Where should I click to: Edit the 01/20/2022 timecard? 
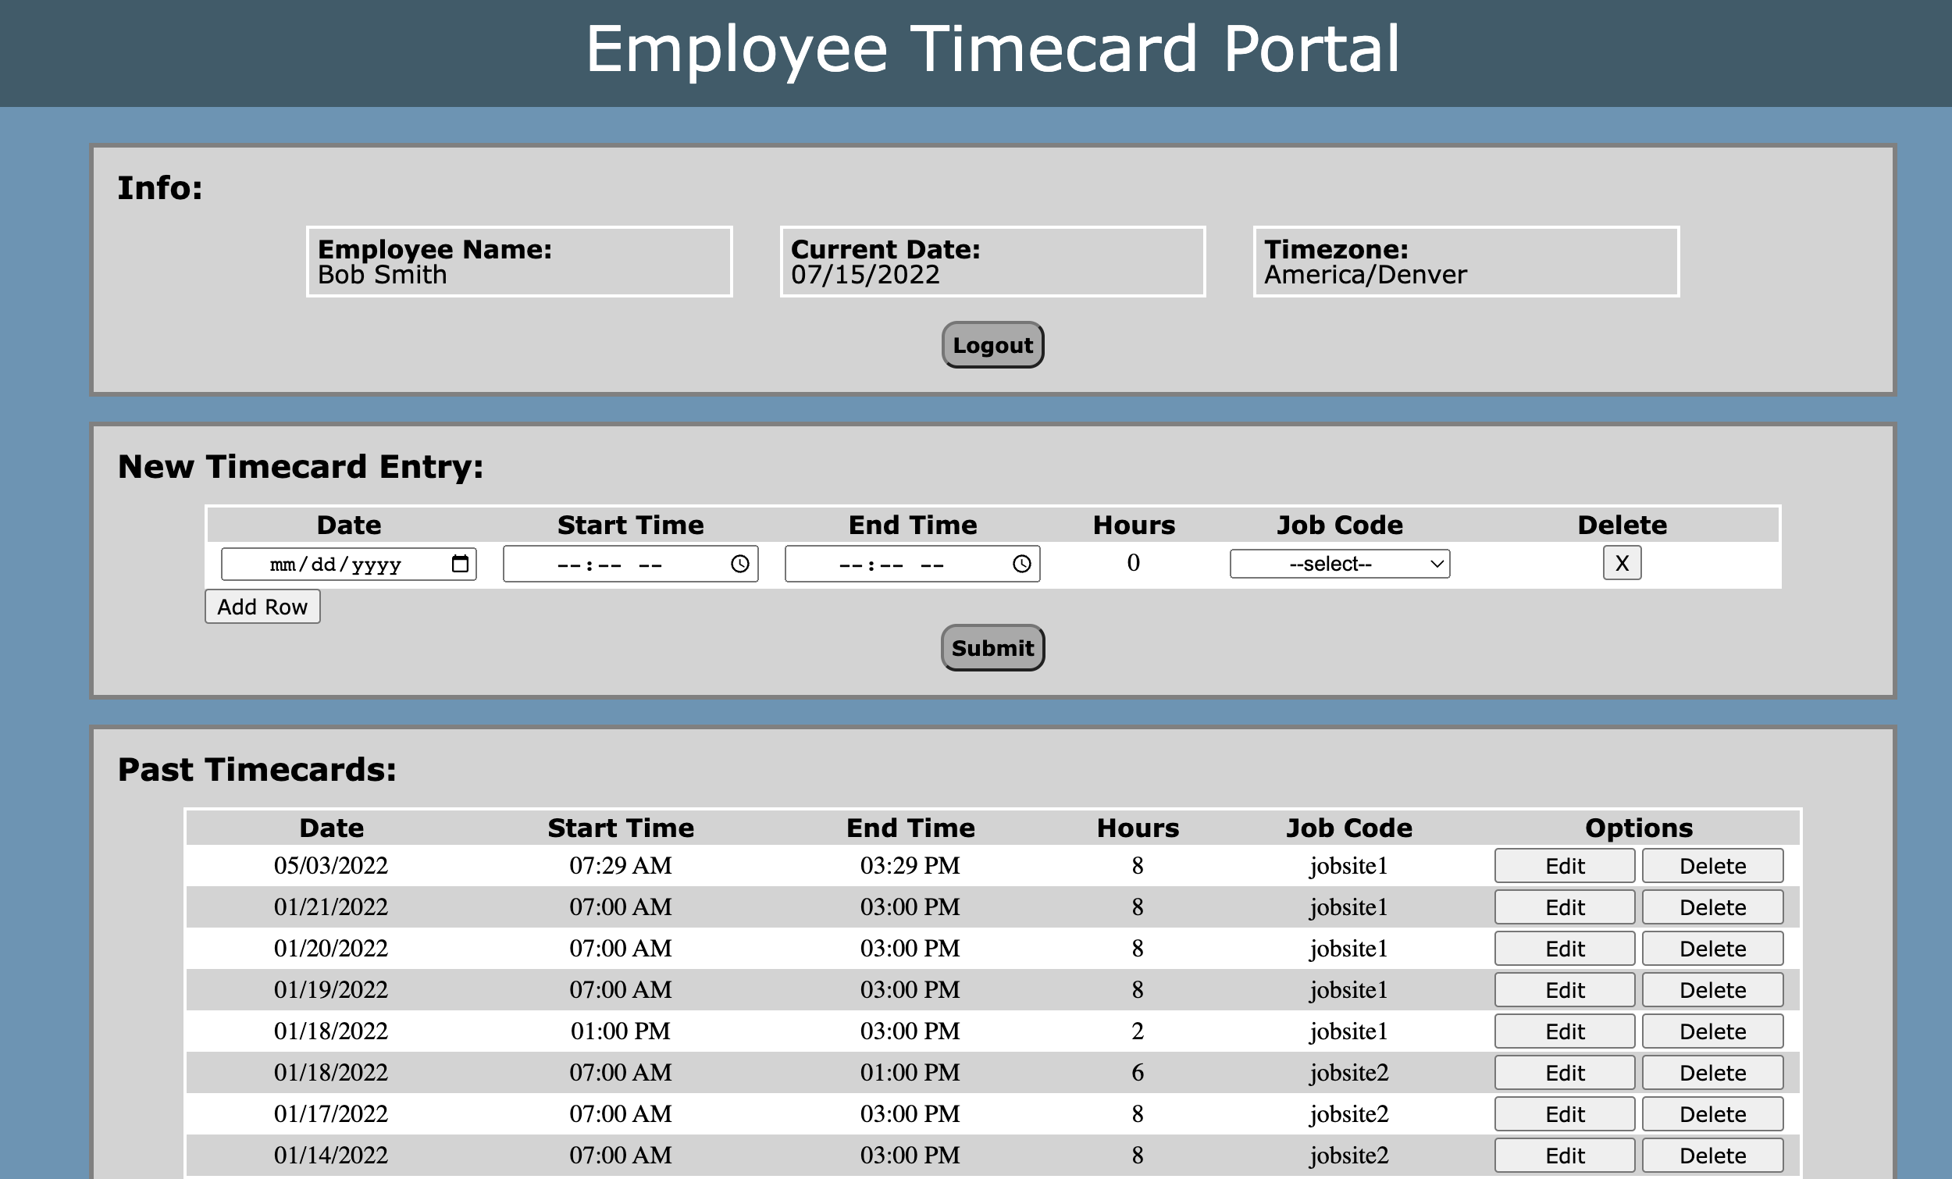pos(1565,948)
